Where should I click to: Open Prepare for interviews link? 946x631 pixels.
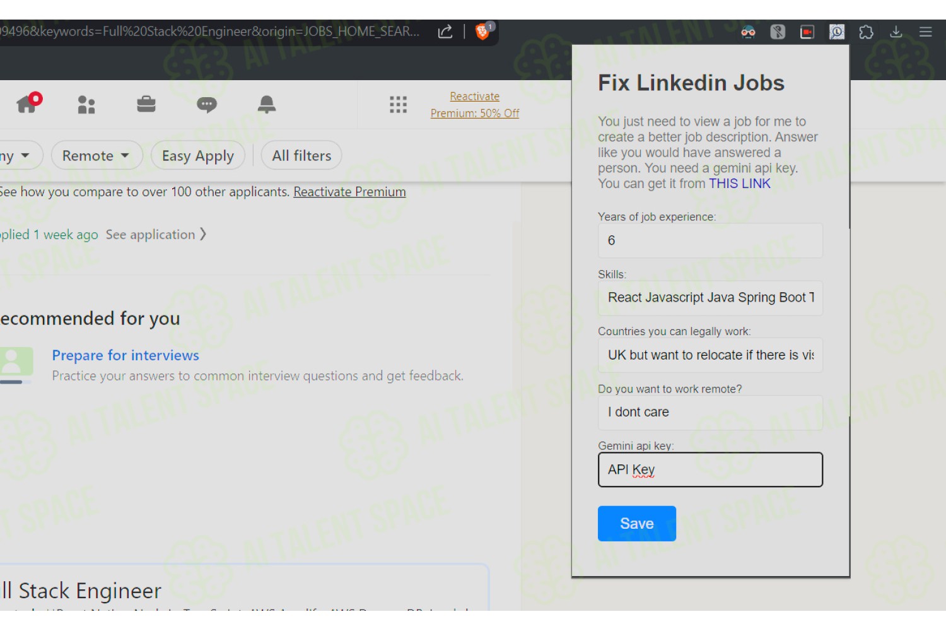[126, 355]
